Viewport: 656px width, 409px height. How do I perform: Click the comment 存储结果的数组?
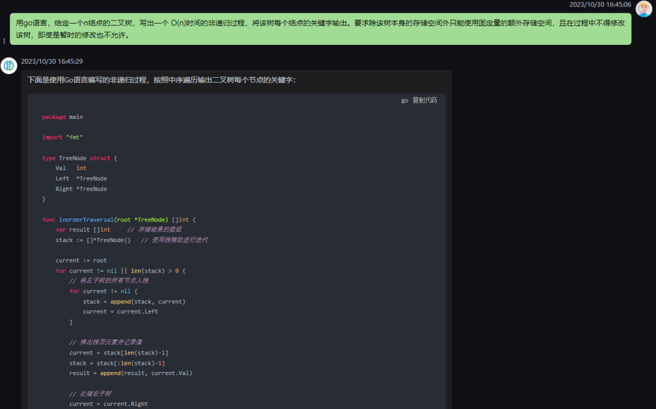(x=154, y=229)
